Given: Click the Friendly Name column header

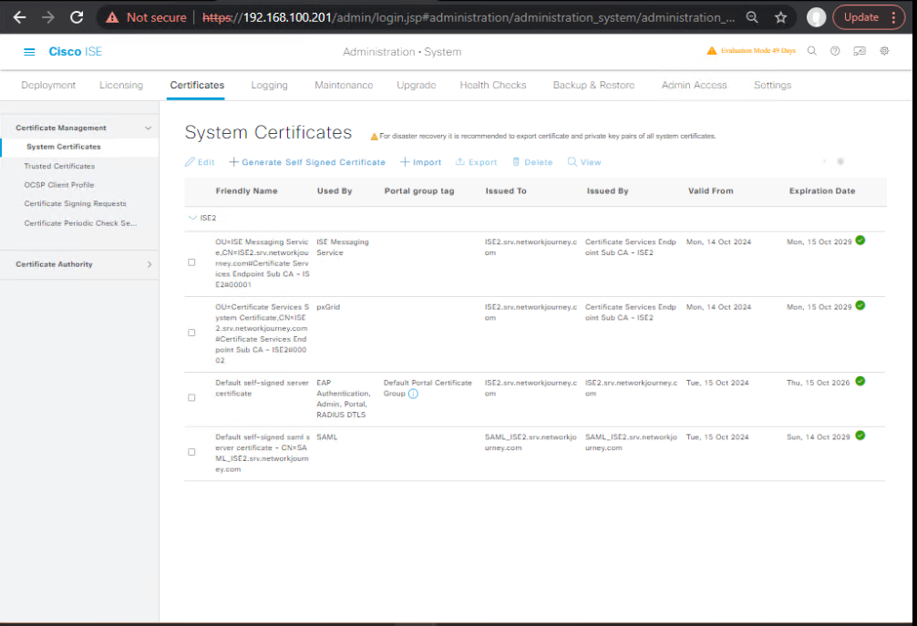Looking at the screenshot, I should point(246,191).
